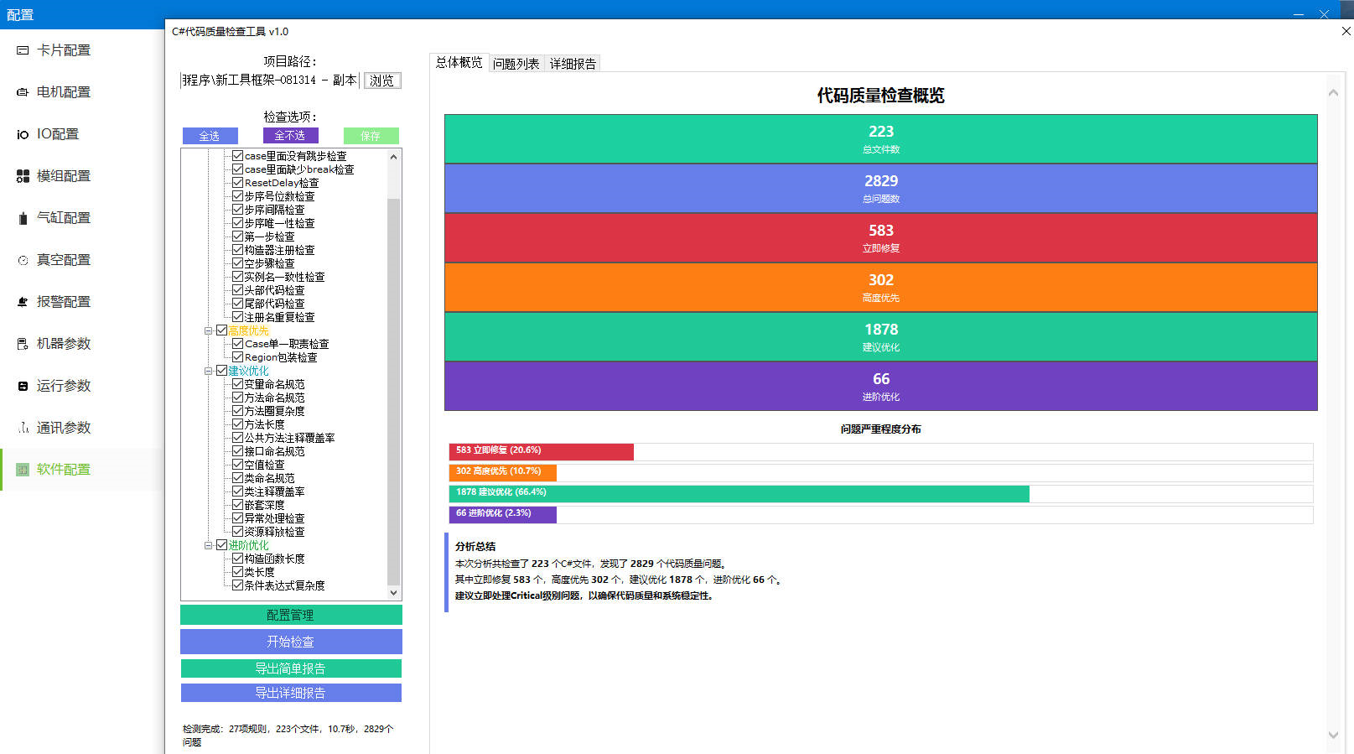Open the 通讯参数 sidebar icon

pyautogui.click(x=23, y=428)
